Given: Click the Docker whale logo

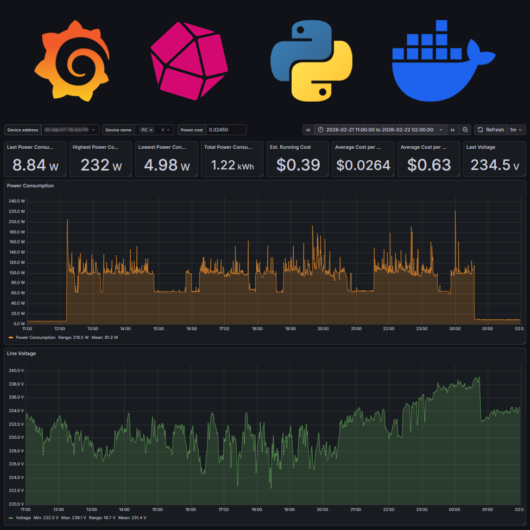Looking at the screenshot, I should 443,61.
